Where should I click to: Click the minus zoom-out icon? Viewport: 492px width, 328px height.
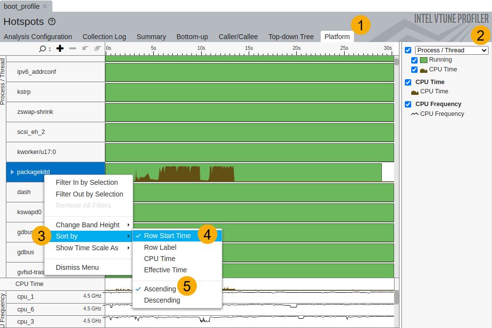pyautogui.click(x=72, y=48)
